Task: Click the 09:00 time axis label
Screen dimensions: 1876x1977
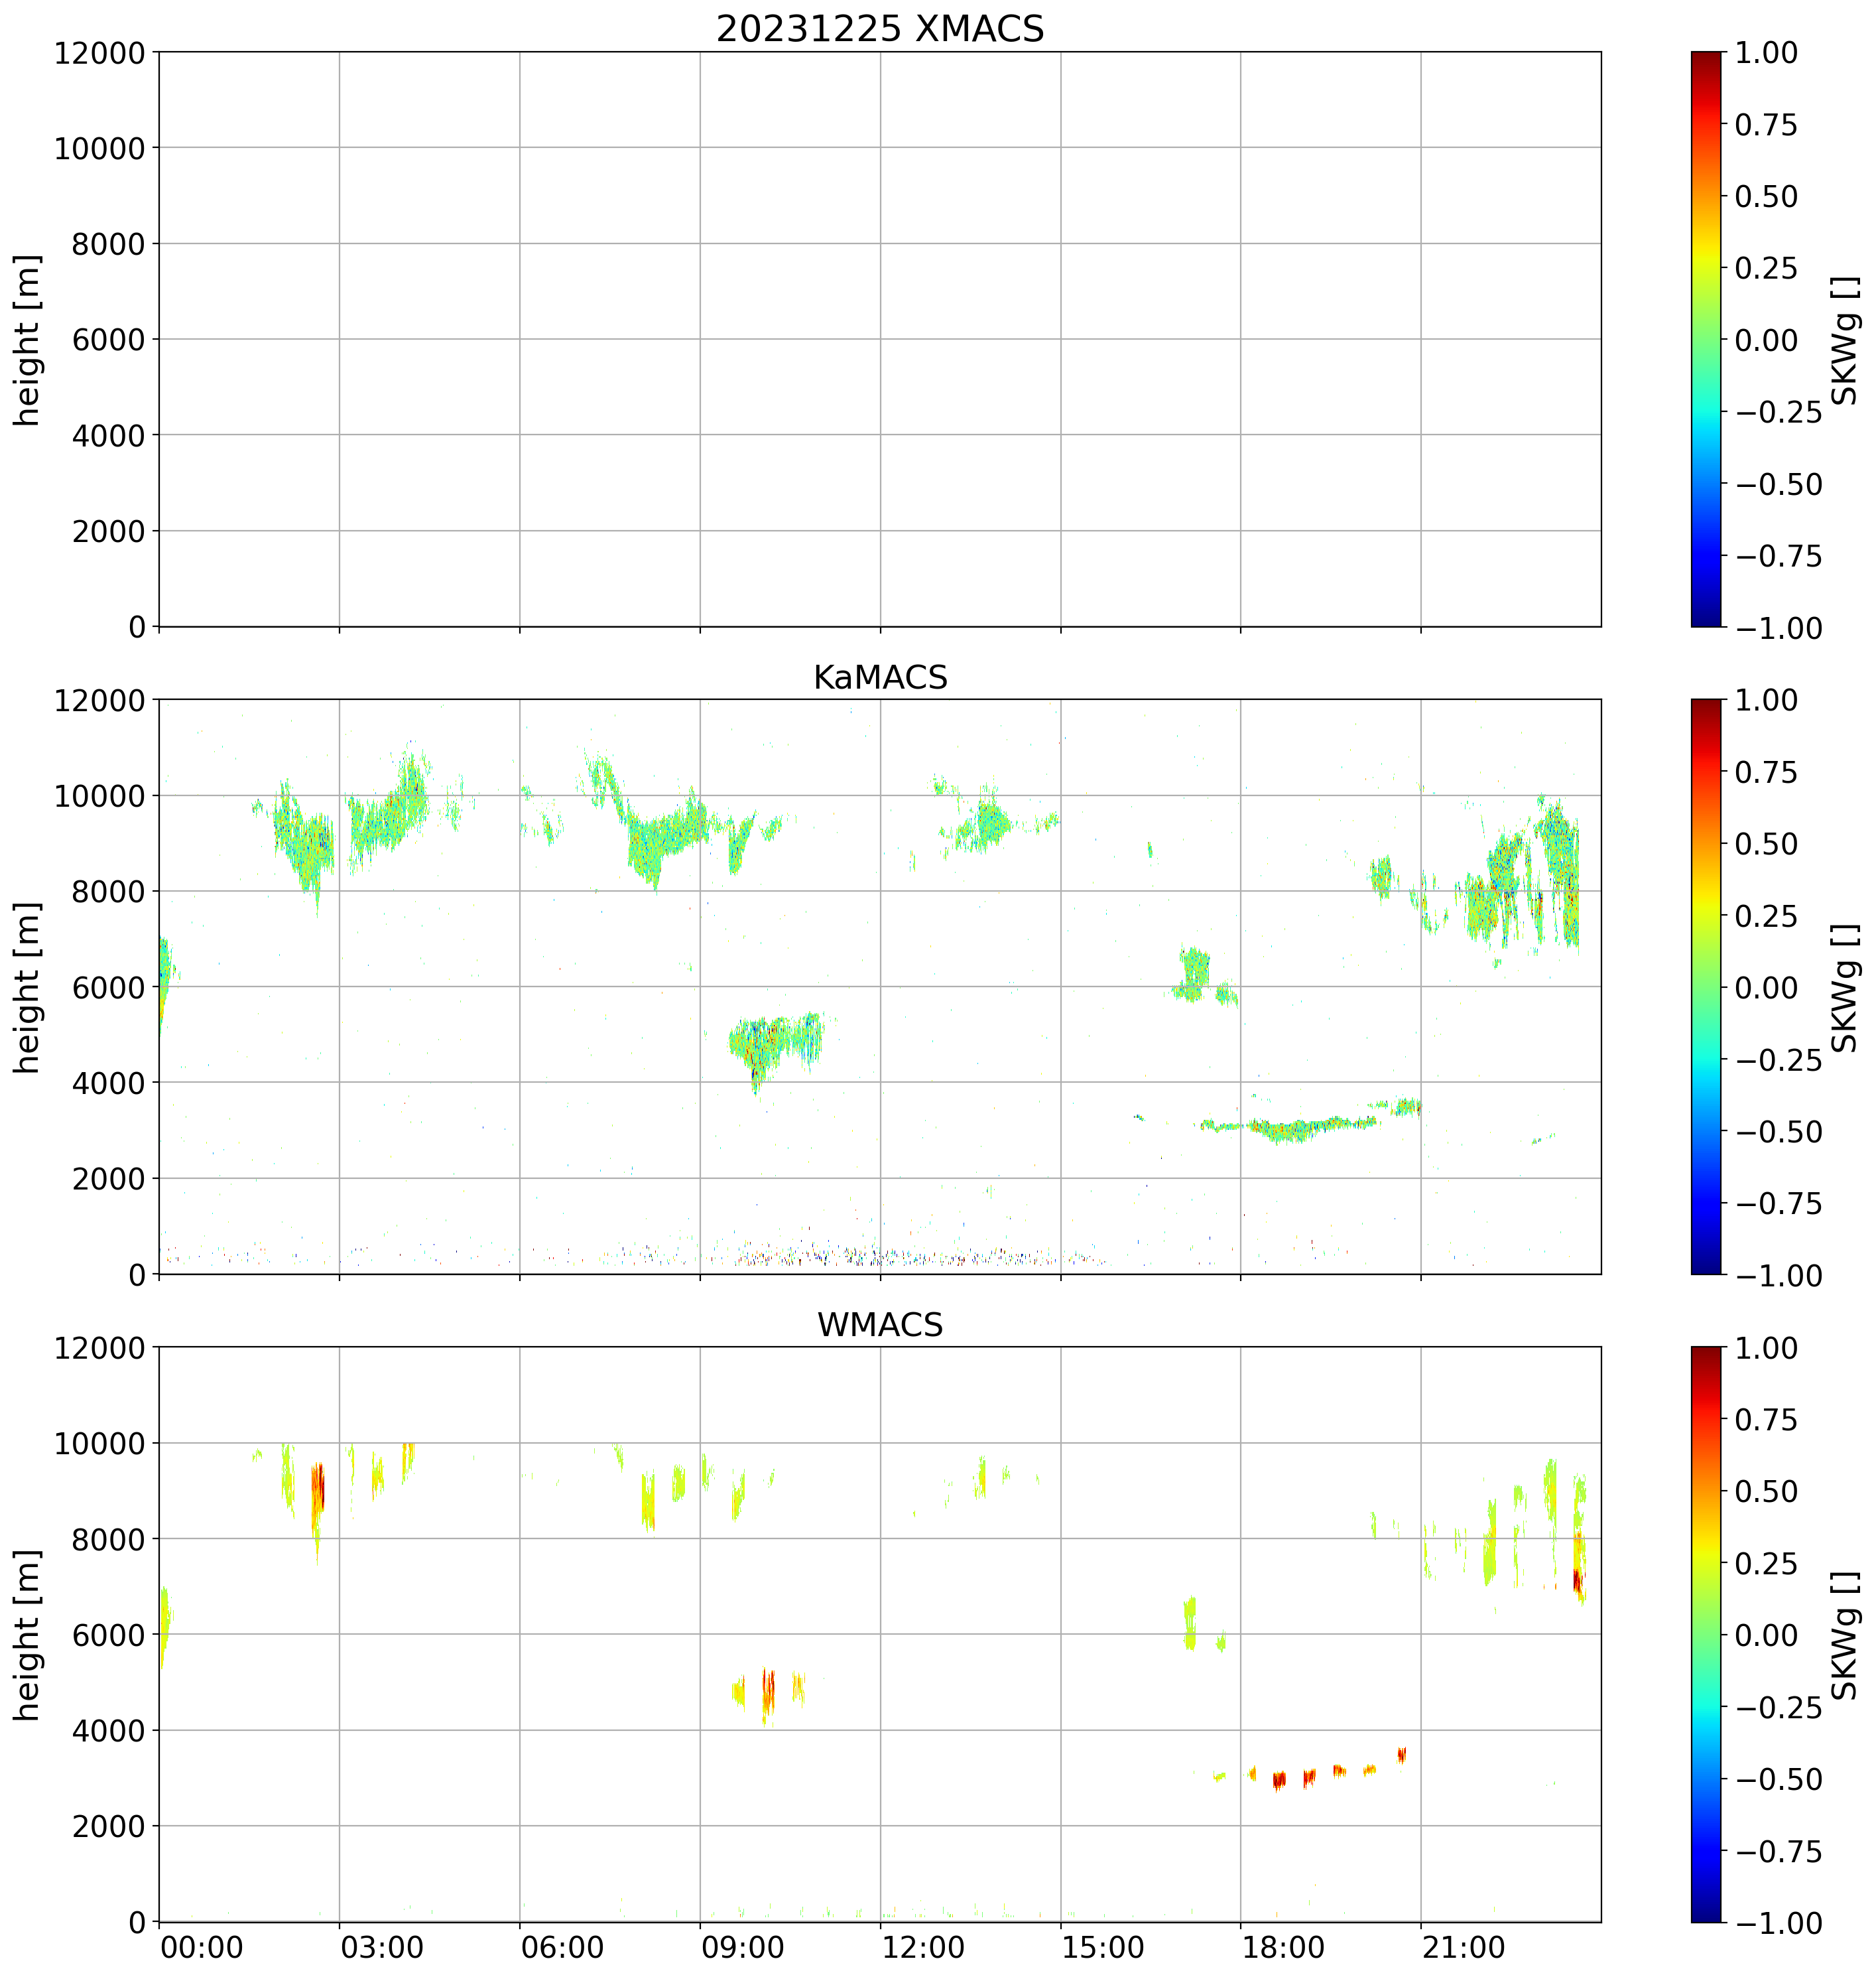Action: pyautogui.click(x=742, y=1948)
